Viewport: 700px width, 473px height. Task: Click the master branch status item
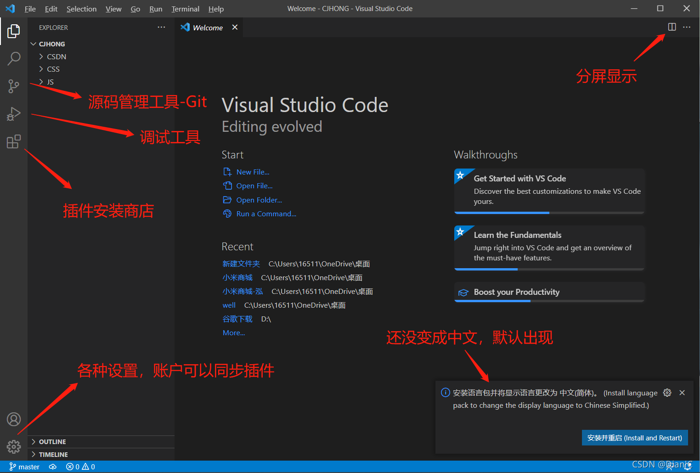[x=24, y=467]
